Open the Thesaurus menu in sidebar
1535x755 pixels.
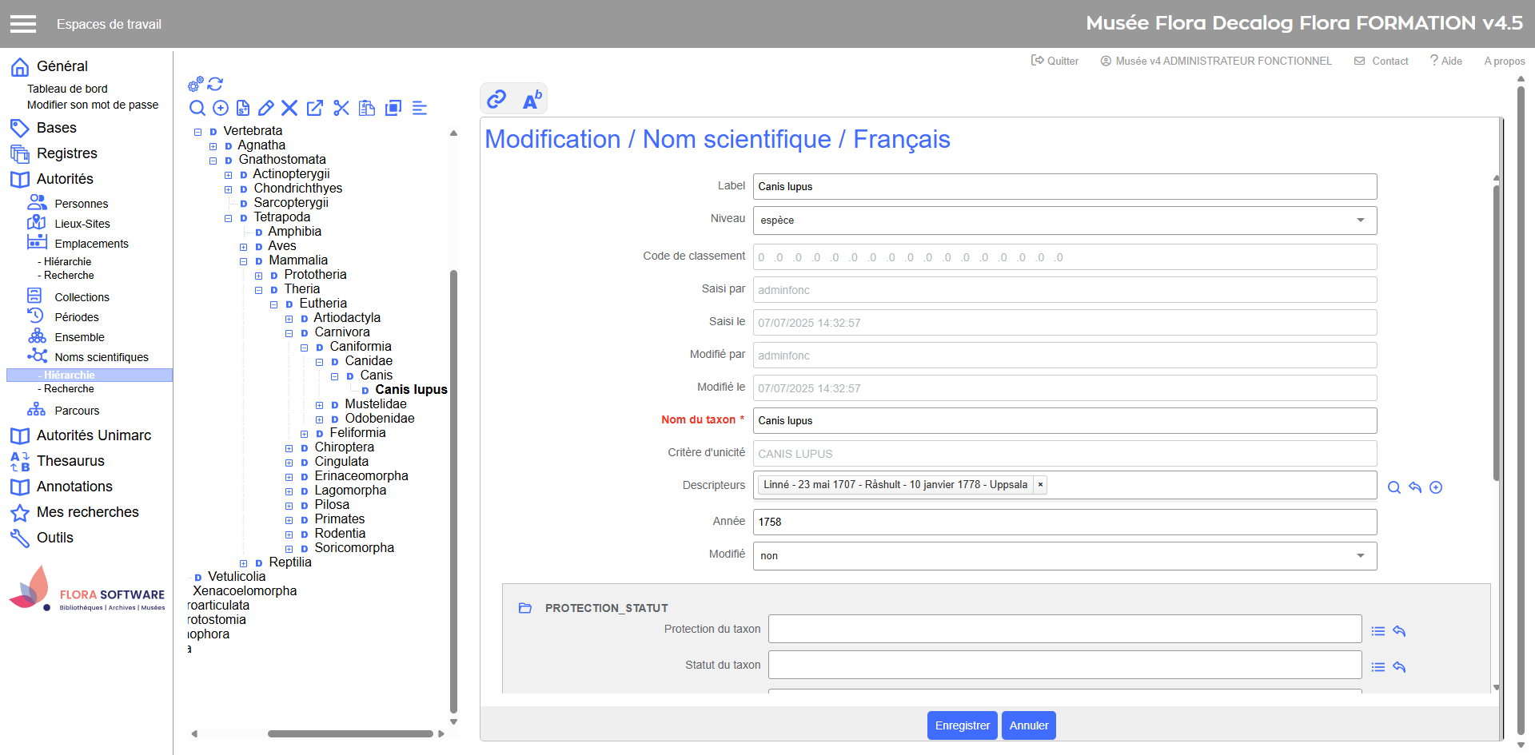click(x=70, y=461)
